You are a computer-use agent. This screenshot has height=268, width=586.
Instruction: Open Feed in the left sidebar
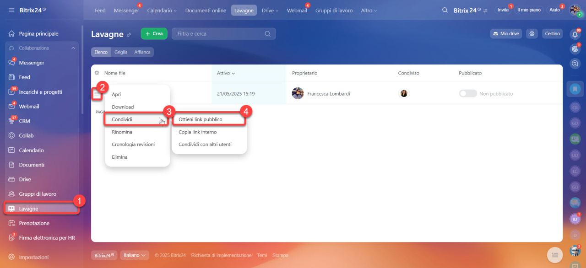[24, 77]
